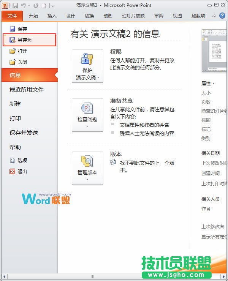Open 最近所用文件 section

coord(30,89)
